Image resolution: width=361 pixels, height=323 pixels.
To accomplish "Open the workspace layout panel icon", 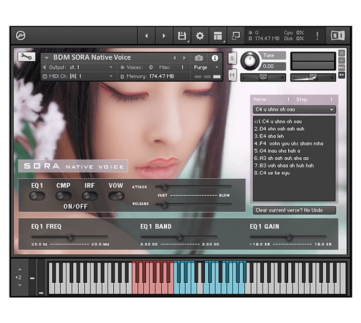I will (x=218, y=36).
